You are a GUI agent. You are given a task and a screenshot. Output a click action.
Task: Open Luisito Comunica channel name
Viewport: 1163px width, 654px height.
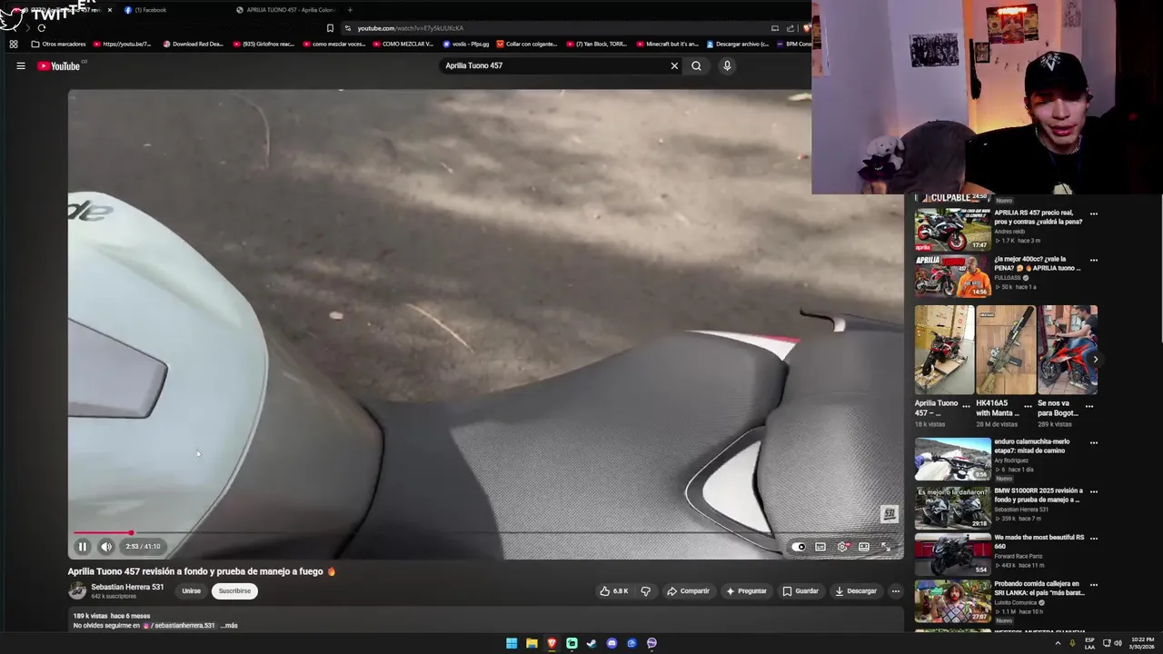(1017, 602)
